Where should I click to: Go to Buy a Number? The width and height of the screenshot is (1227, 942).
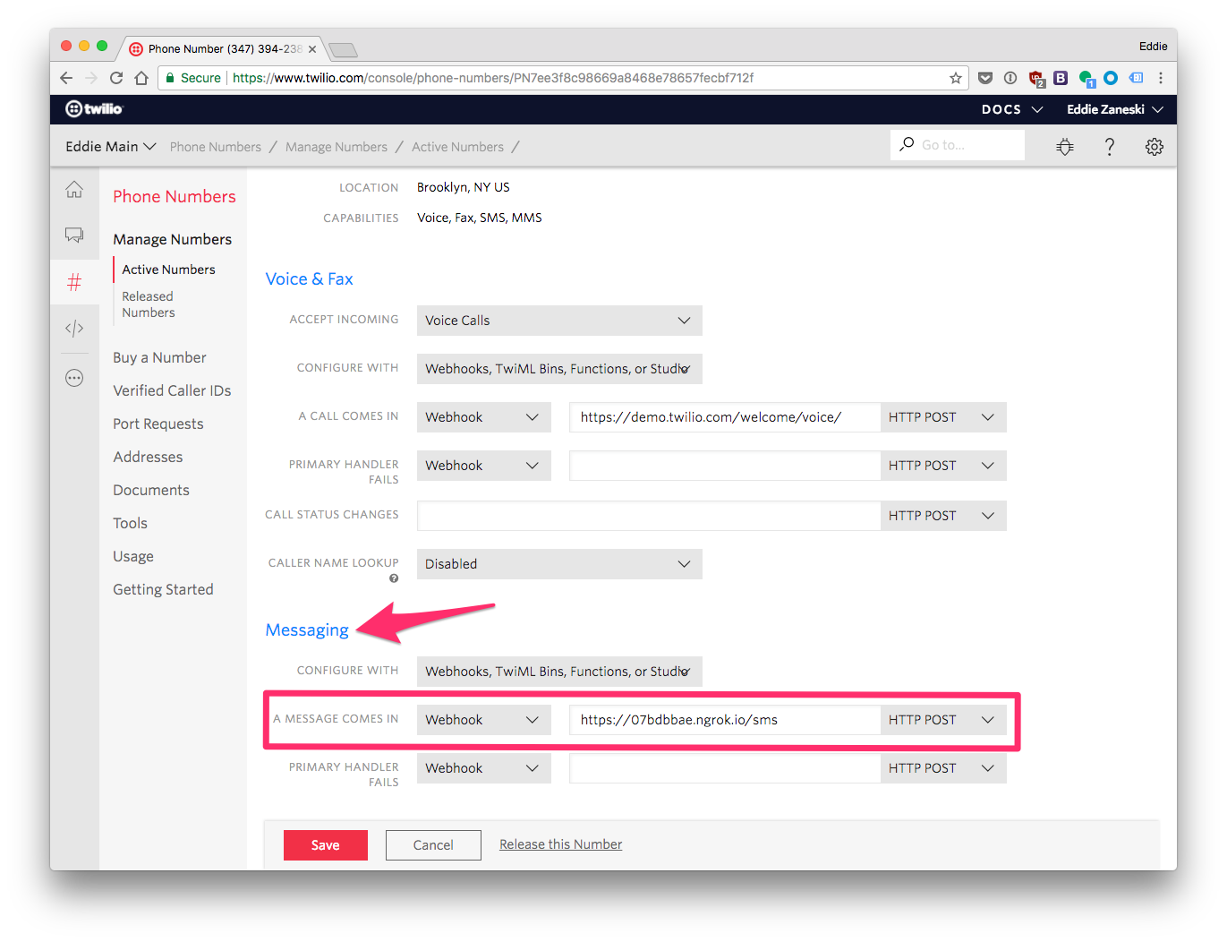pos(159,357)
